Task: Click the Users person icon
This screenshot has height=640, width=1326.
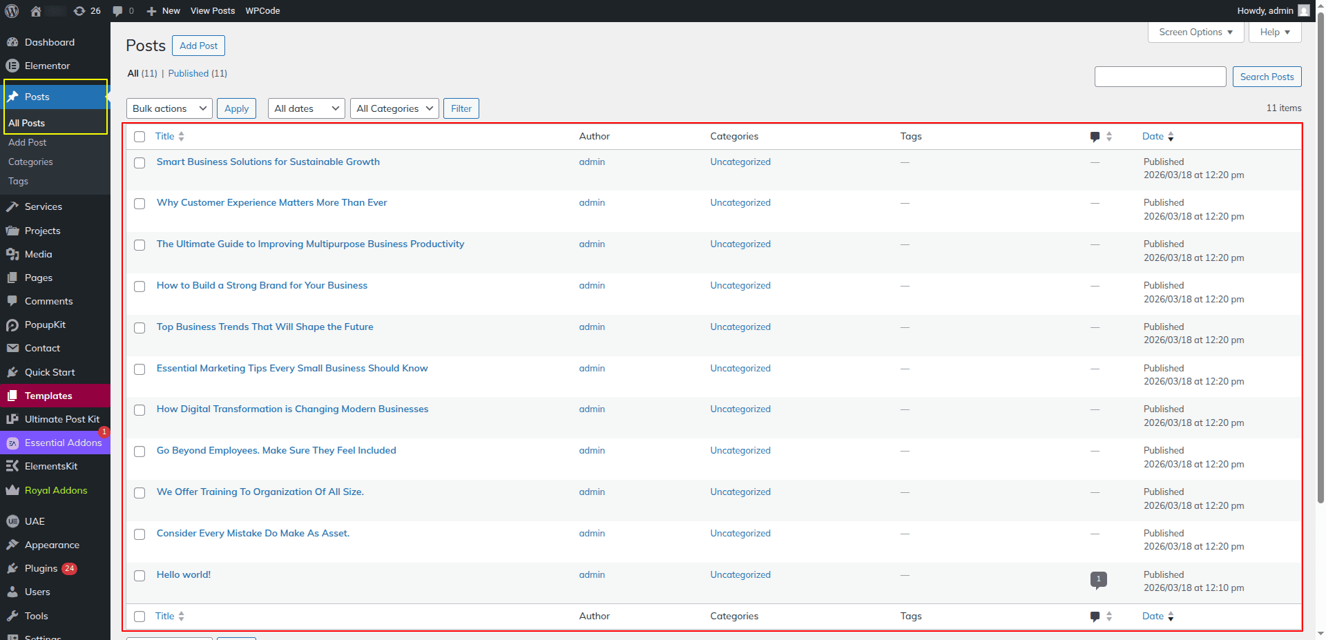Action: pyautogui.click(x=12, y=592)
